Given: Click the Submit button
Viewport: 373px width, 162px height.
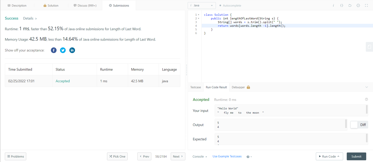Looking at the screenshot, I should coord(356,156).
